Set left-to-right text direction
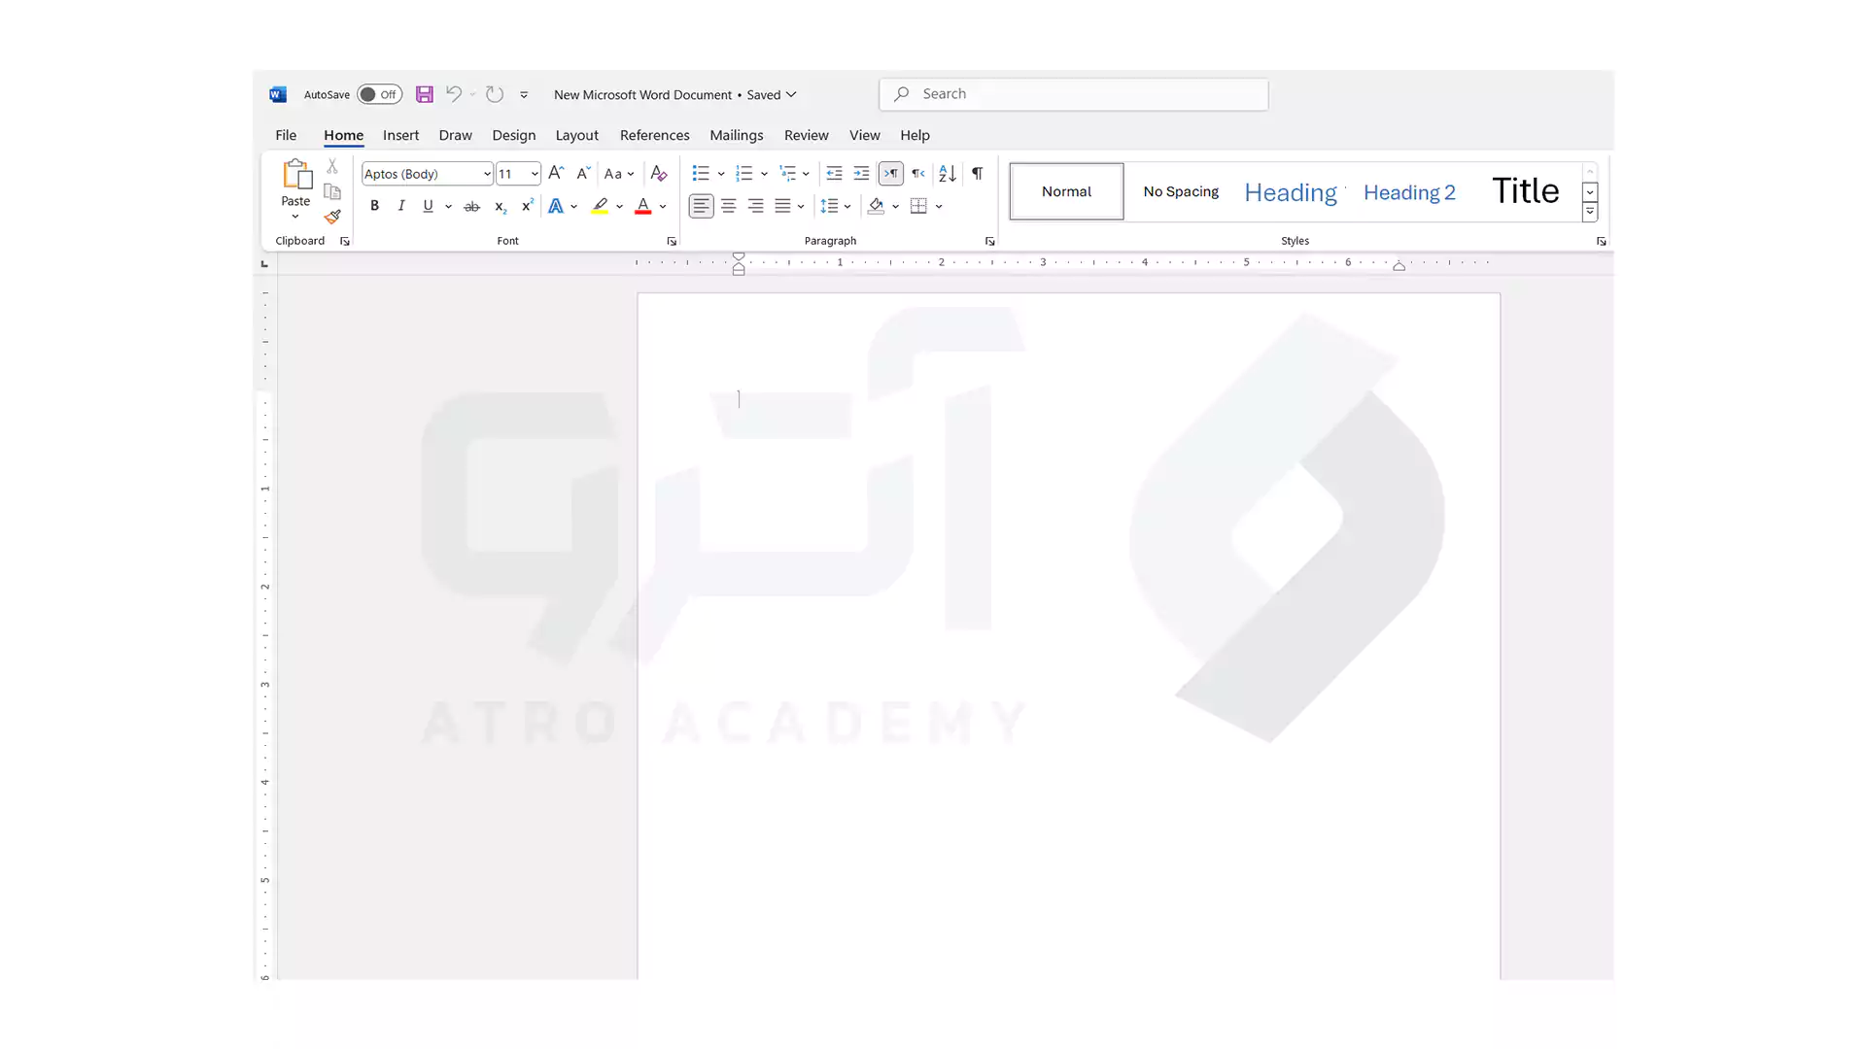 tap(890, 173)
